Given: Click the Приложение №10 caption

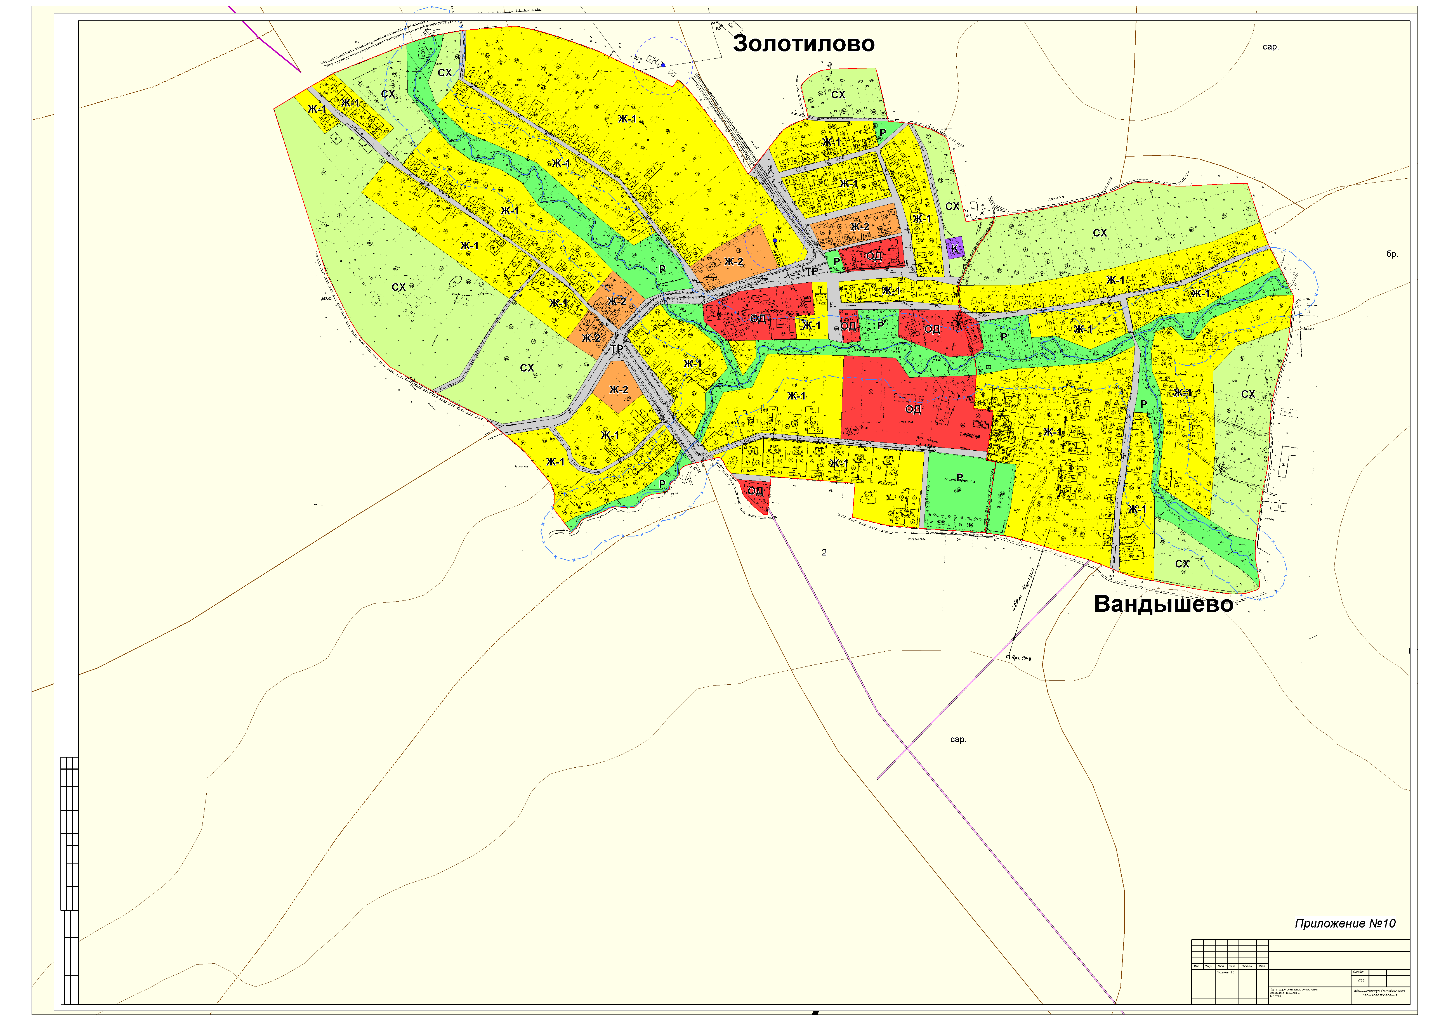Looking at the screenshot, I should coord(1345,924).
